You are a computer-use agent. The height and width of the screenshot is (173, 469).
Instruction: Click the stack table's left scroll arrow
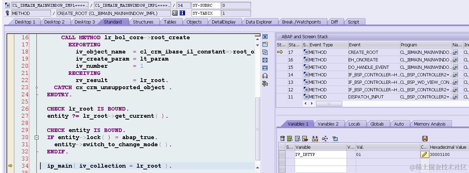pos(305,103)
